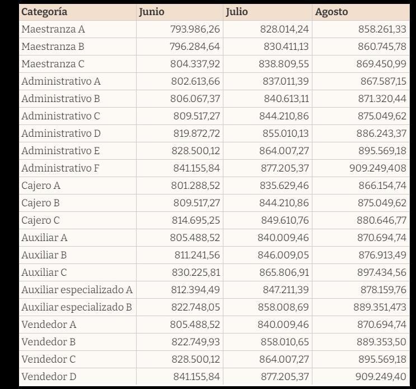Select the Administrativo A row label
Image resolution: width=416 pixels, height=389 pixels.
point(61,81)
